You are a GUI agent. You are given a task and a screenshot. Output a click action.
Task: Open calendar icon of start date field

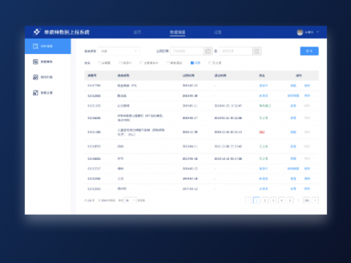pos(208,51)
